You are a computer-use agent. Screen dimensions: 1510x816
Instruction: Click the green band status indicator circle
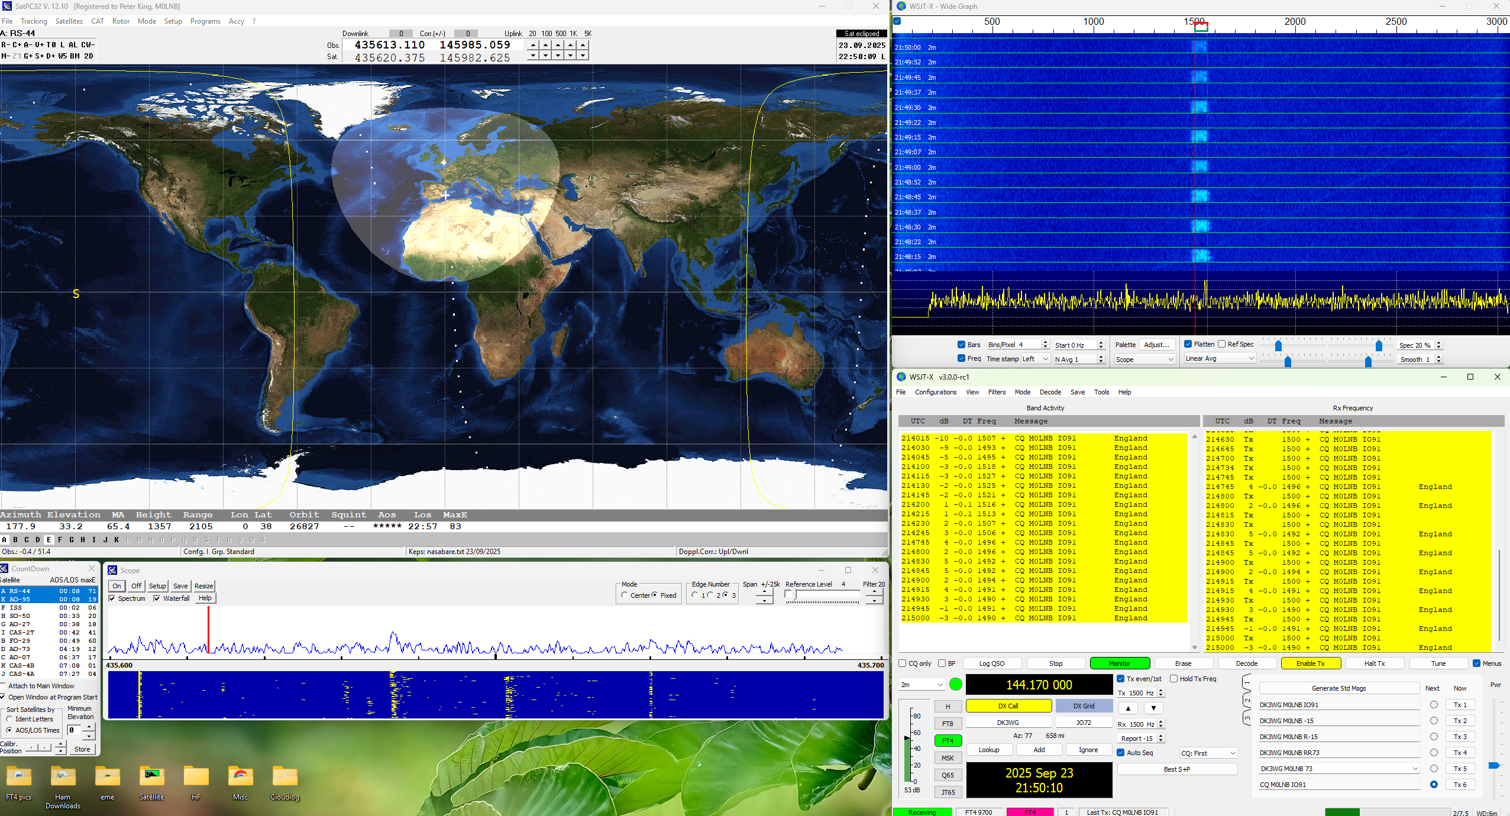955,684
